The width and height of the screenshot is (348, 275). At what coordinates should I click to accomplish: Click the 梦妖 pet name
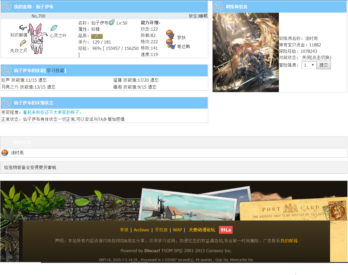(x=181, y=38)
